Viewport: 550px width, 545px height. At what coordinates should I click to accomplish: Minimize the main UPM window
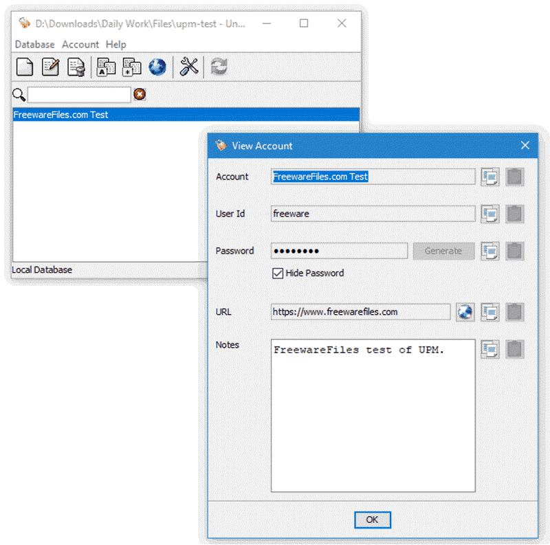(267, 23)
